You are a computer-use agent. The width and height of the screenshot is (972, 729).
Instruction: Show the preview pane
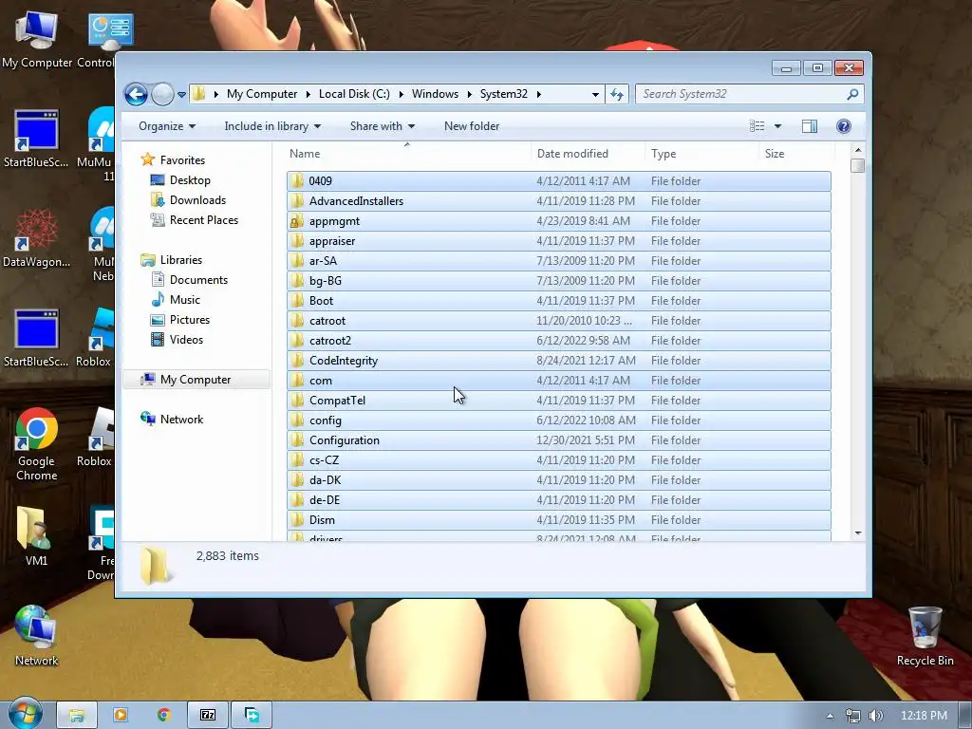point(809,126)
